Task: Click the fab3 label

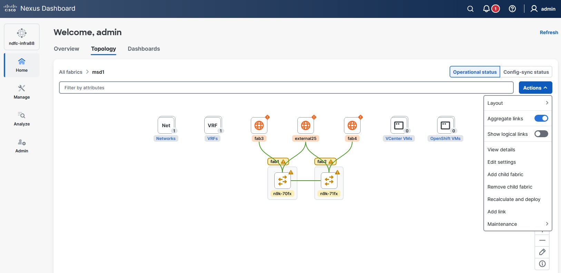Action: point(259,139)
